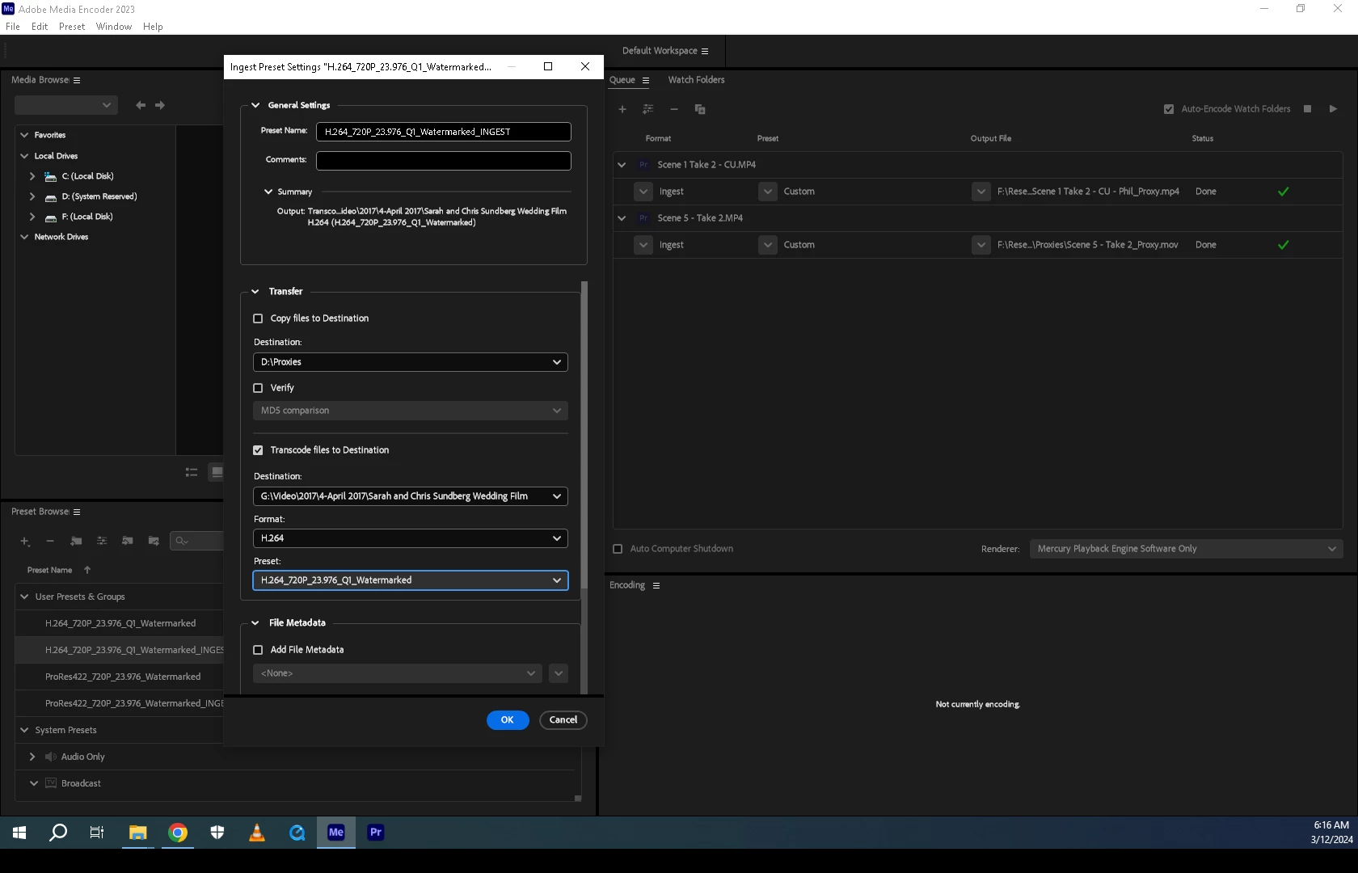This screenshot has height=873, width=1358.
Task: Select ProRes422_720P_23.976_Watermarked preset
Action: [x=123, y=677]
